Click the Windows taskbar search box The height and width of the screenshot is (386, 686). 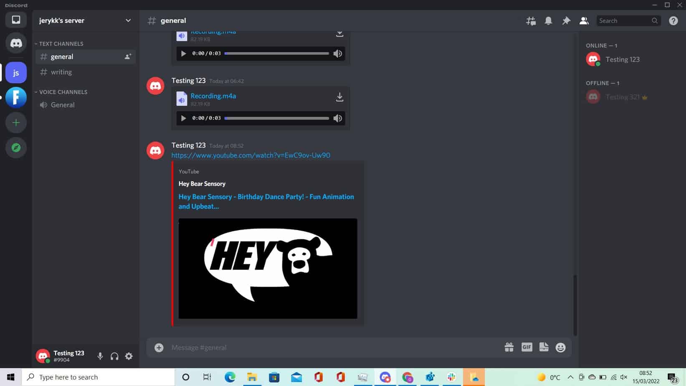click(98, 377)
